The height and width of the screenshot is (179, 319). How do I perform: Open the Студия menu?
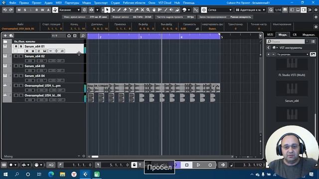point(115,2)
